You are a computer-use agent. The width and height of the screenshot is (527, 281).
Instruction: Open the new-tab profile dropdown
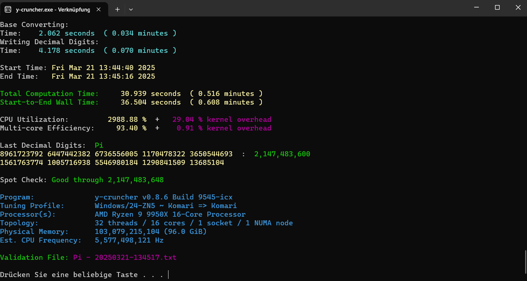click(x=131, y=9)
